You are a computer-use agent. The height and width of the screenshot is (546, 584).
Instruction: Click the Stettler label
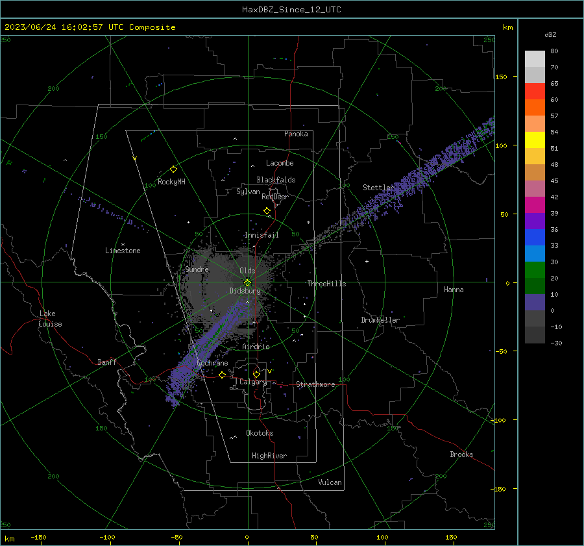coord(378,188)
